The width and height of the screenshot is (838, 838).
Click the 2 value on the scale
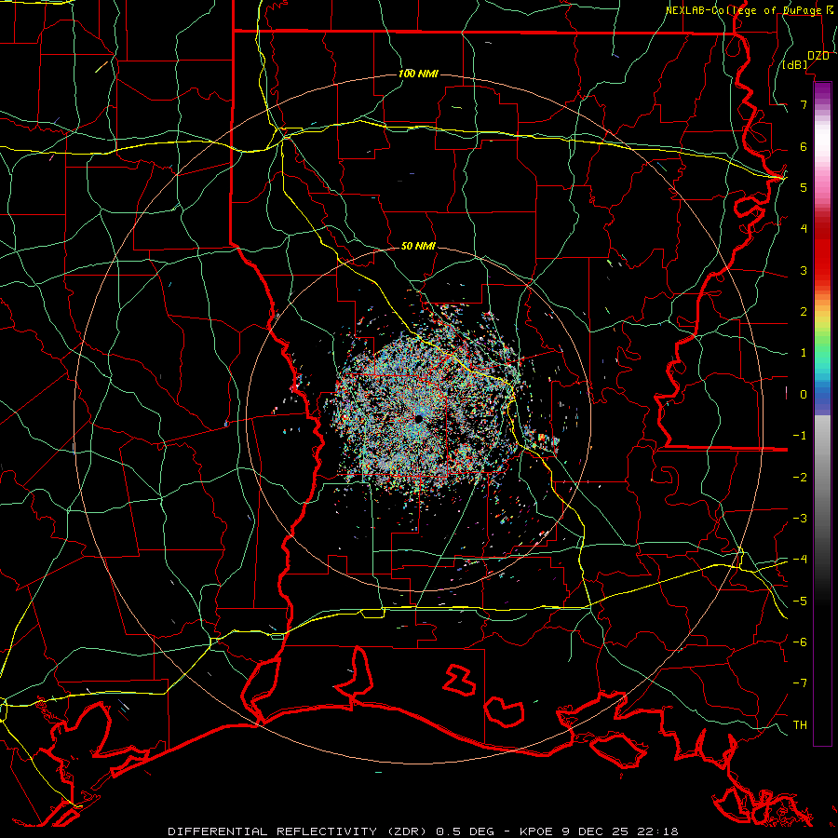tap(804, 312)
